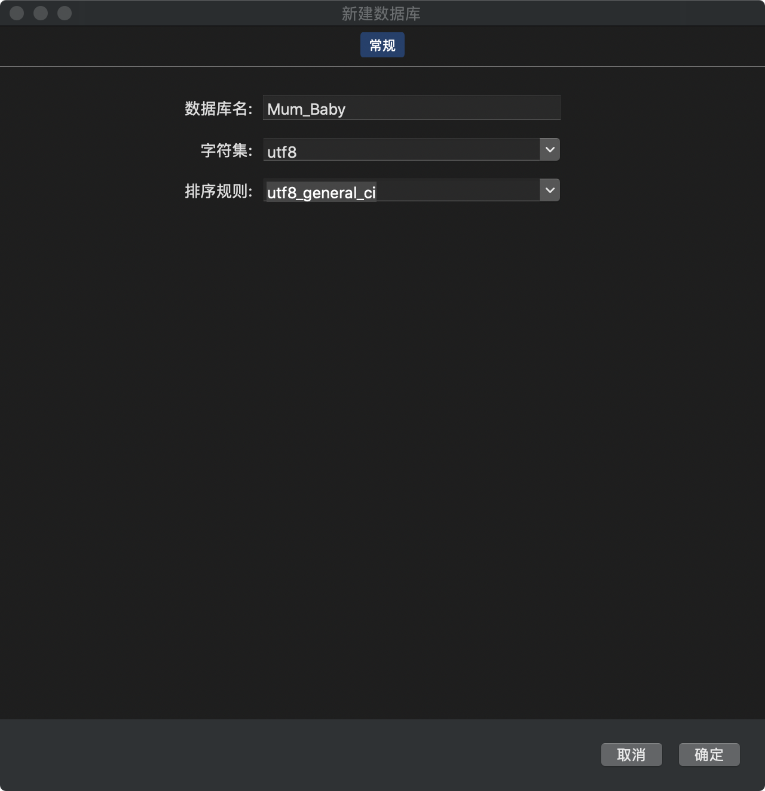Screen dimensions: 765x791
Task: Confirm with the 确定 button
Action: pyautogui.click(x=709, y=755)
